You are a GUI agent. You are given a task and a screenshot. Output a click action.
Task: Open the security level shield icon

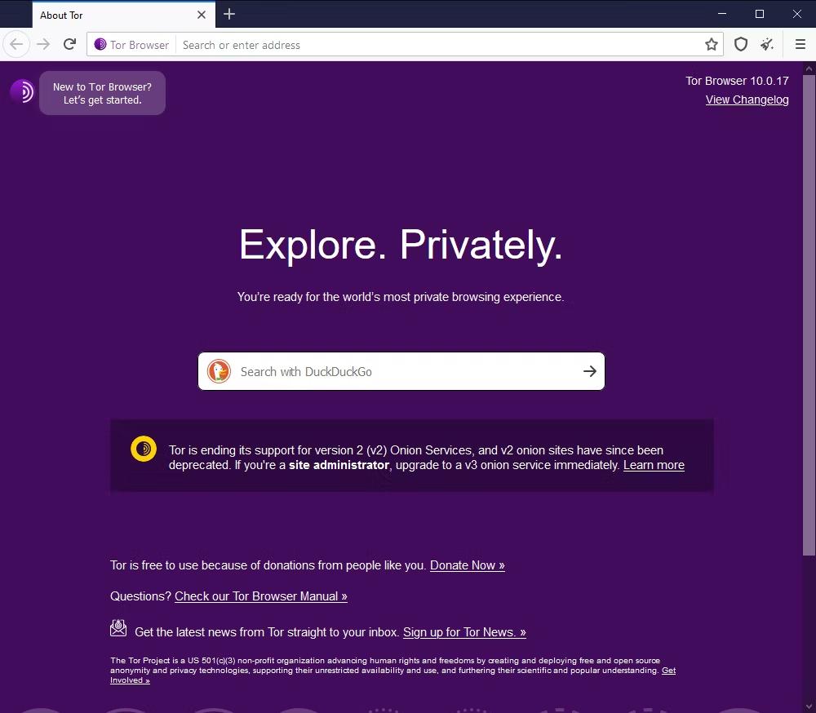coord(740,44)
